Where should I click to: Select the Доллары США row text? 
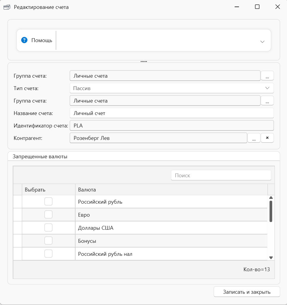pyautogui.click(x=96, y=228)
